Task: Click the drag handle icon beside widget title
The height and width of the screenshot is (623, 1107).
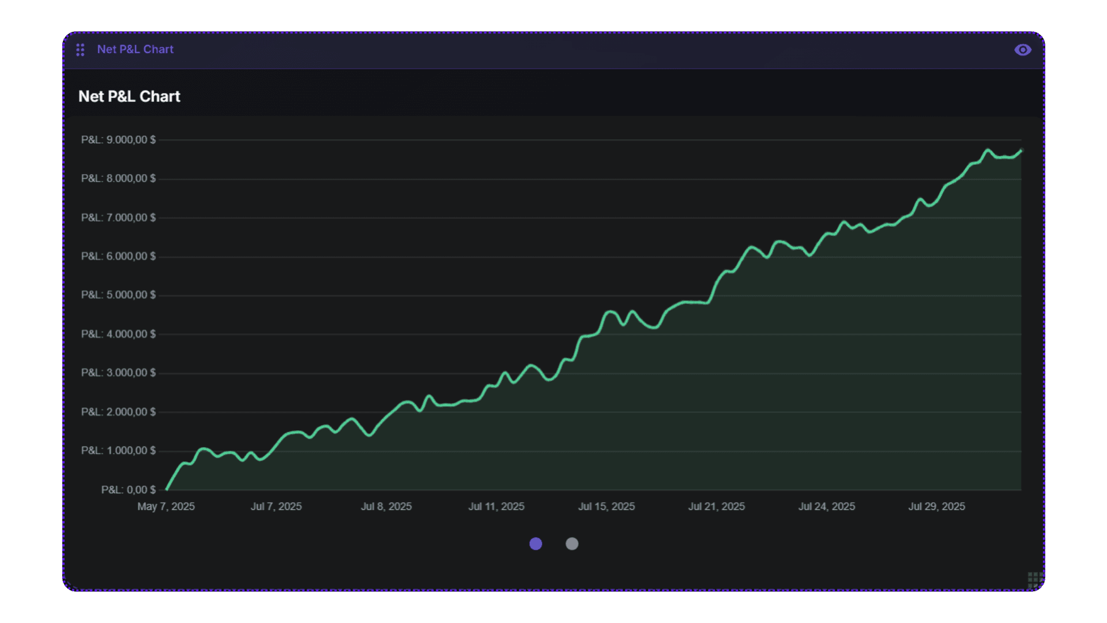Action: [x=81, y=50]
